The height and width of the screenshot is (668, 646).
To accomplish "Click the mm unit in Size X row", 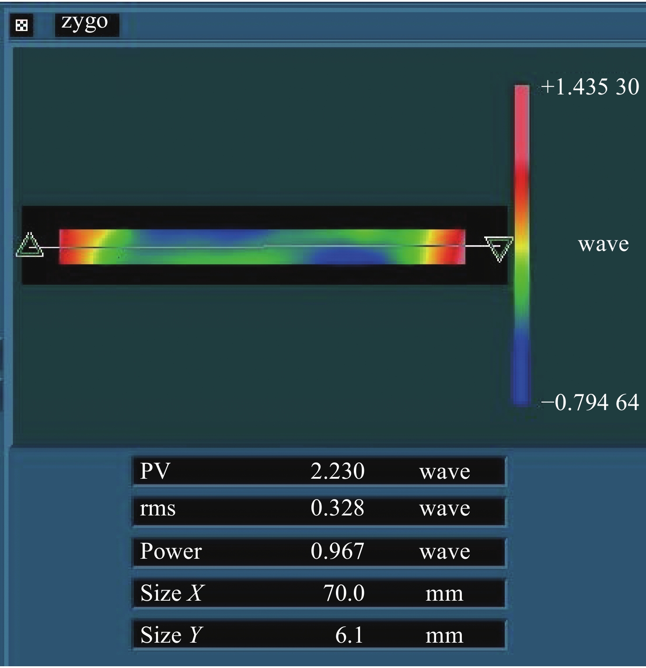I will 444,595.
